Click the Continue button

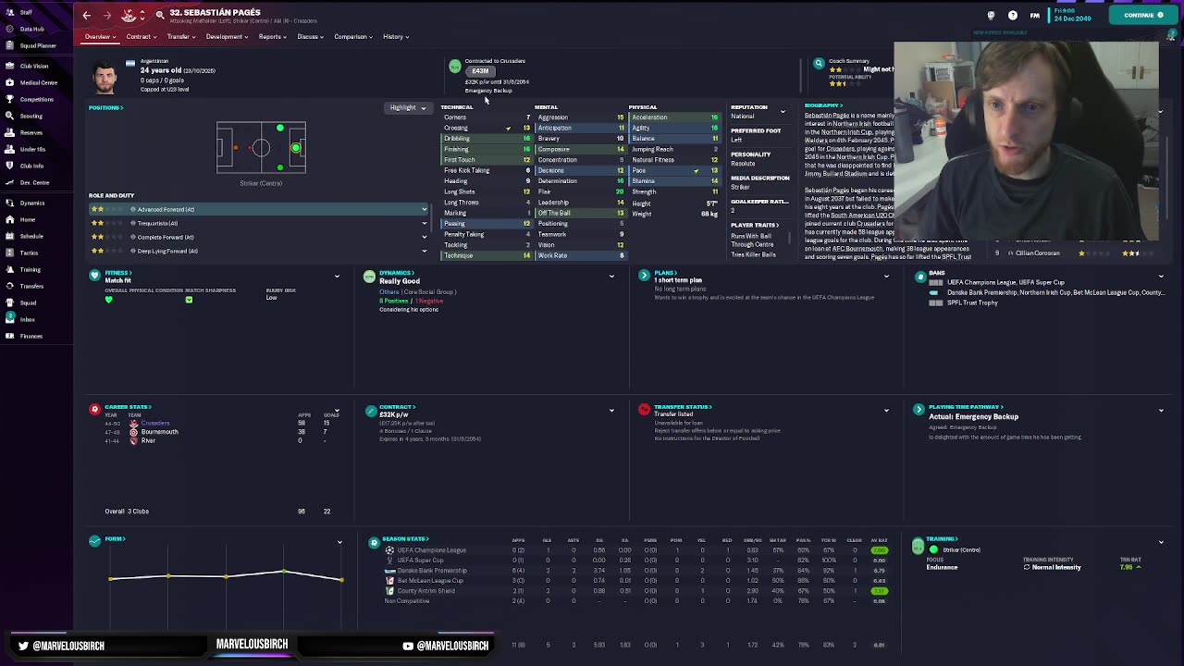point(1143,15)
